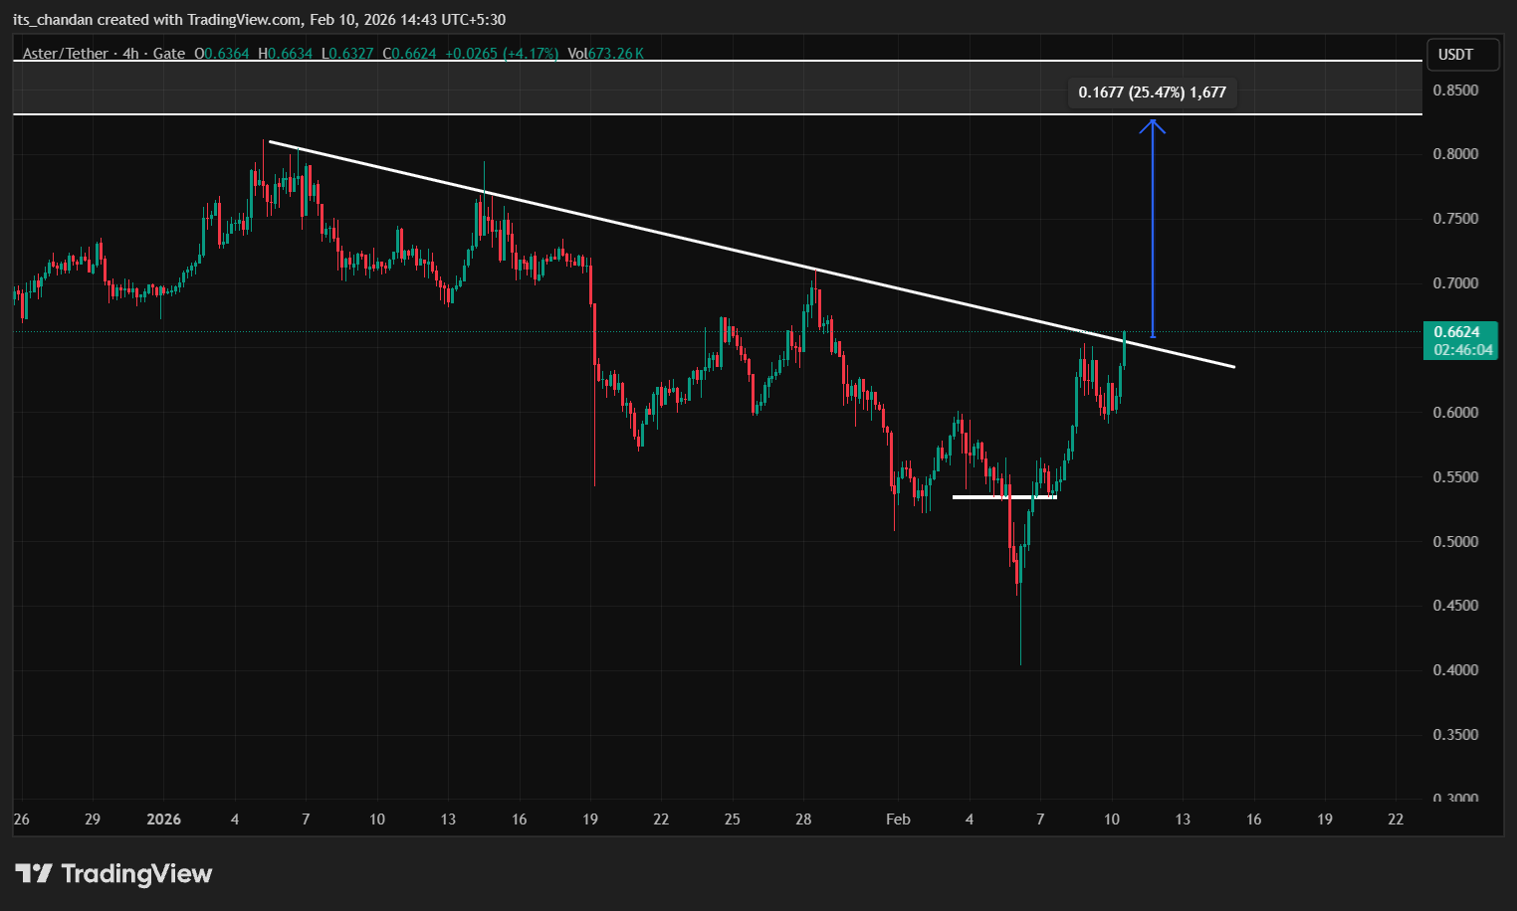1517x911 pixels.
Task: Click the 0.8500 price scale label
Action: (x=1455, y=91)
